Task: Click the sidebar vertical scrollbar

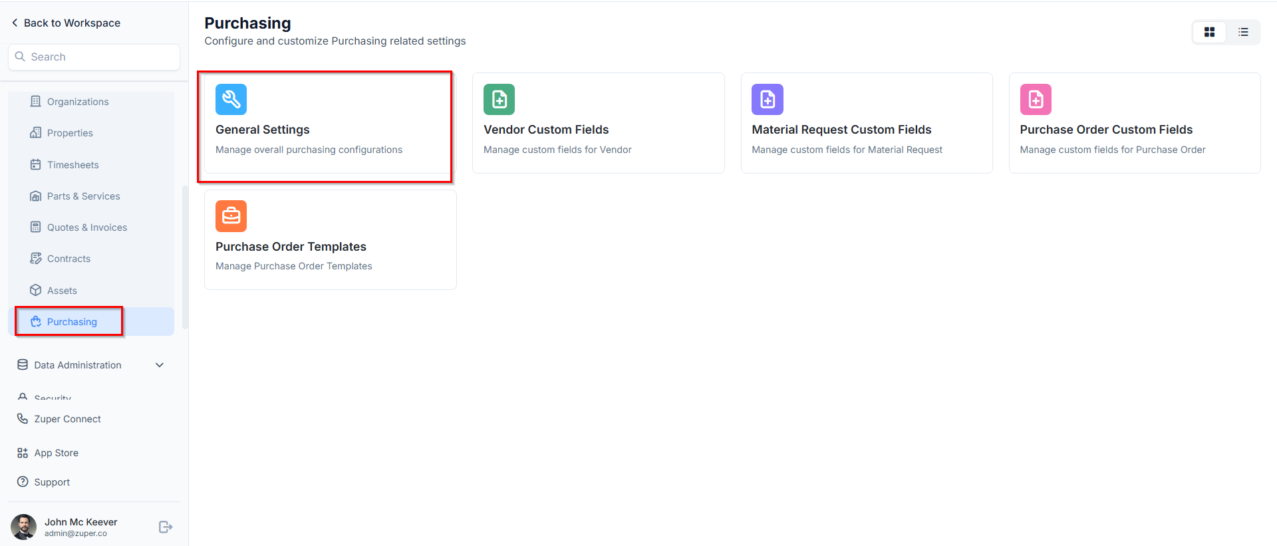Action: point(185,257)
